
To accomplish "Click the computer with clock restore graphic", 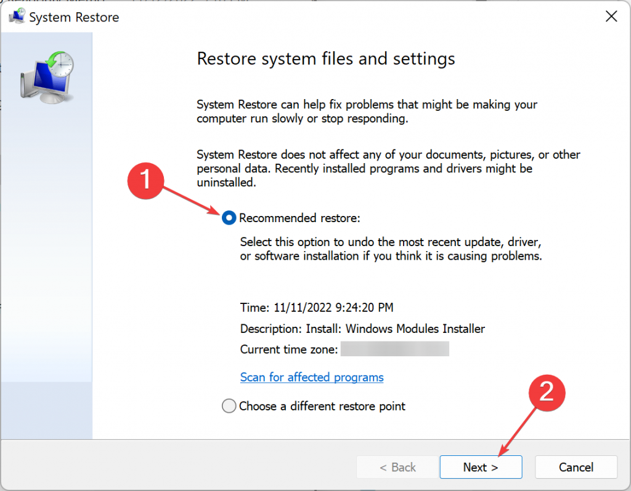I will 47,78.
